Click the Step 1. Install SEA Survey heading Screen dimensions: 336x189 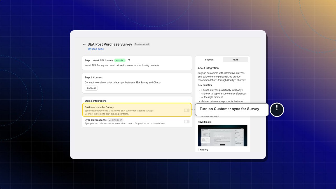(x=99, y=60)
